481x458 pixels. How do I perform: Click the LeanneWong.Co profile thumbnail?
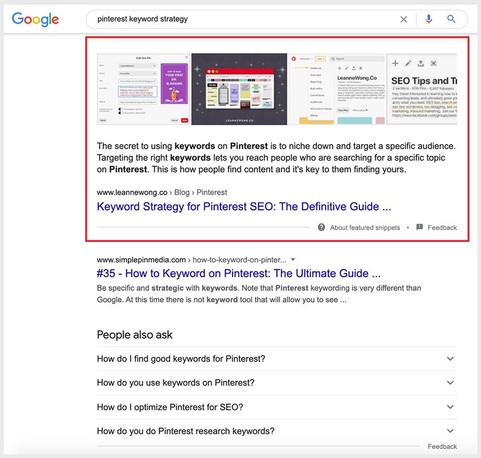point(337,87)
